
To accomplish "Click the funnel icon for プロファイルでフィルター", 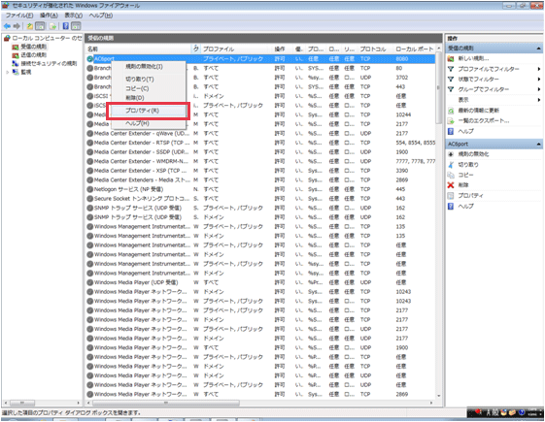I will pyautogui.click(x=451, y=69).
